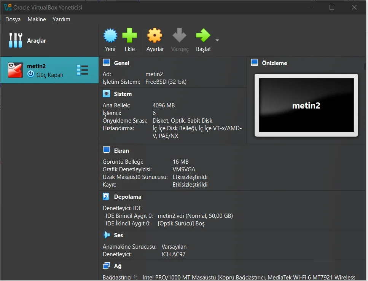Click the Etkisizleştirildi value beside Kayıt
The width and height of the screenshot is (368, 281).
click(x=190, y=185)
